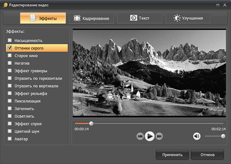Click the crop icon on Кадрирование tab
Image resolution: width=231 pixels, height=164 pixels.
point(77,18)
